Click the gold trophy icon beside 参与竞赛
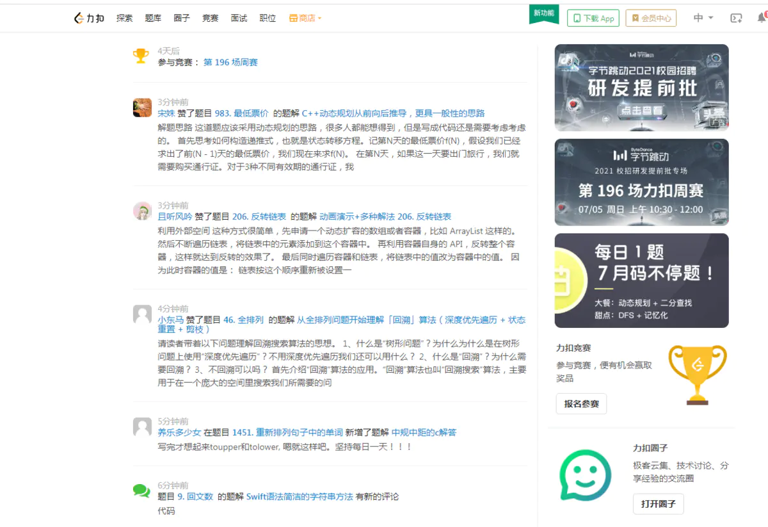 coord(141,56)
